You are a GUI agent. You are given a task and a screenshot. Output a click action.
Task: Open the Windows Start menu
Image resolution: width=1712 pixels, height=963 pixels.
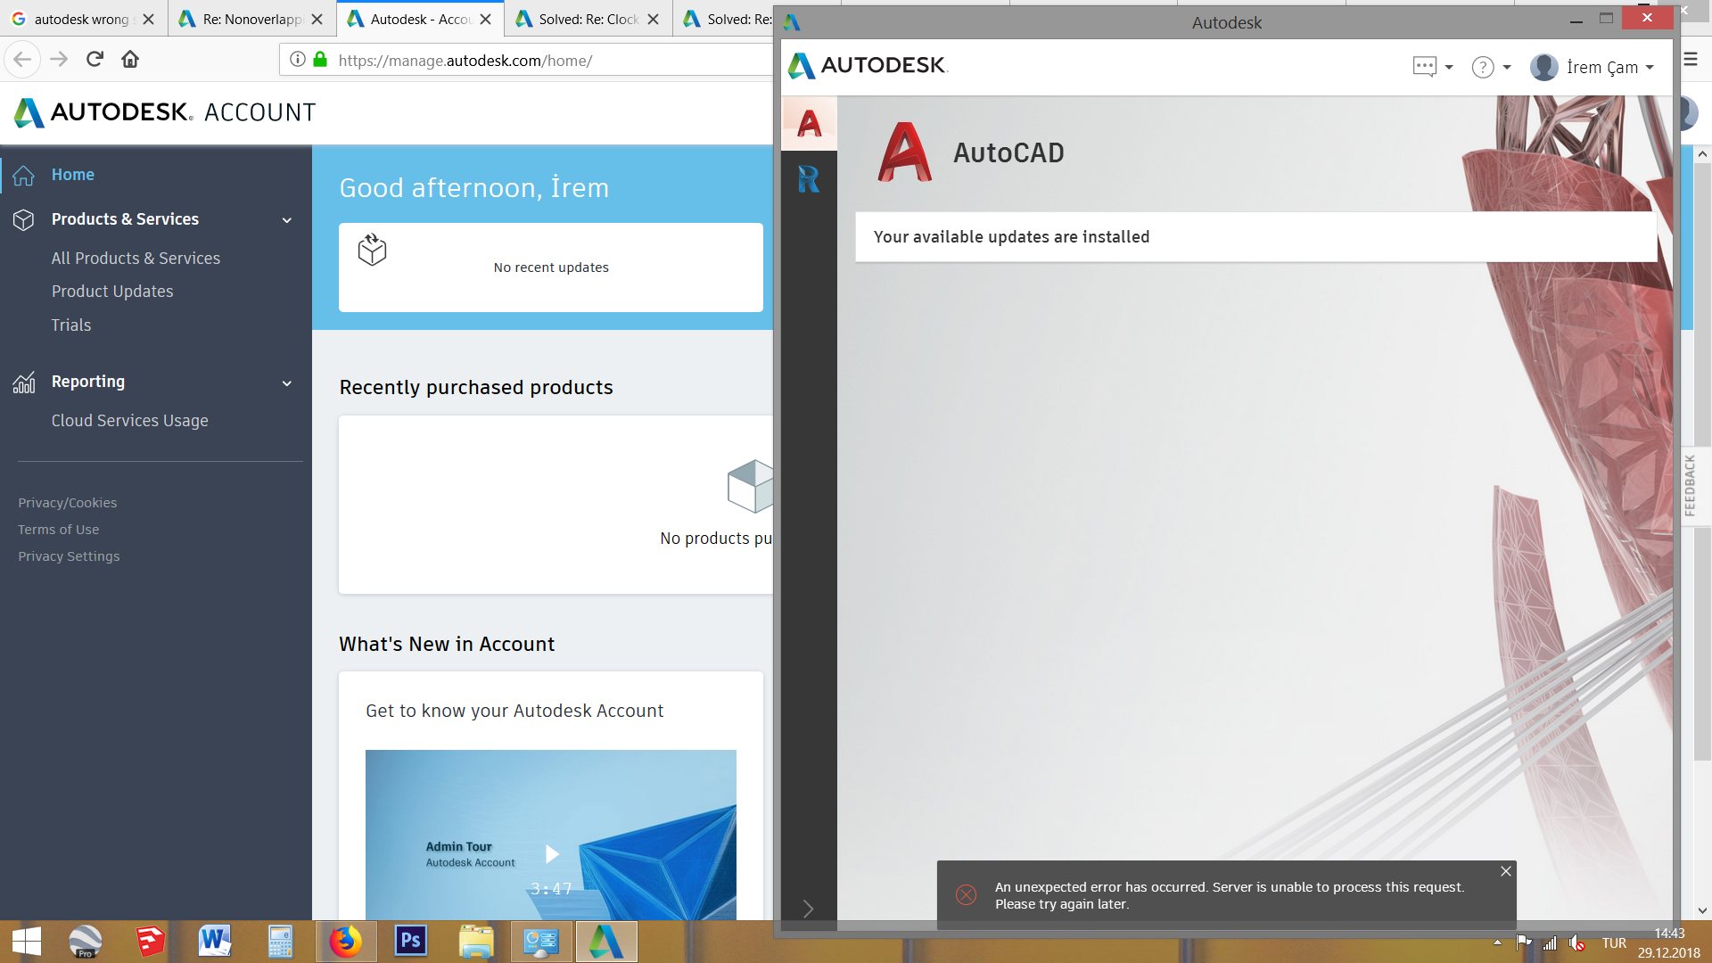click(27, 942)
